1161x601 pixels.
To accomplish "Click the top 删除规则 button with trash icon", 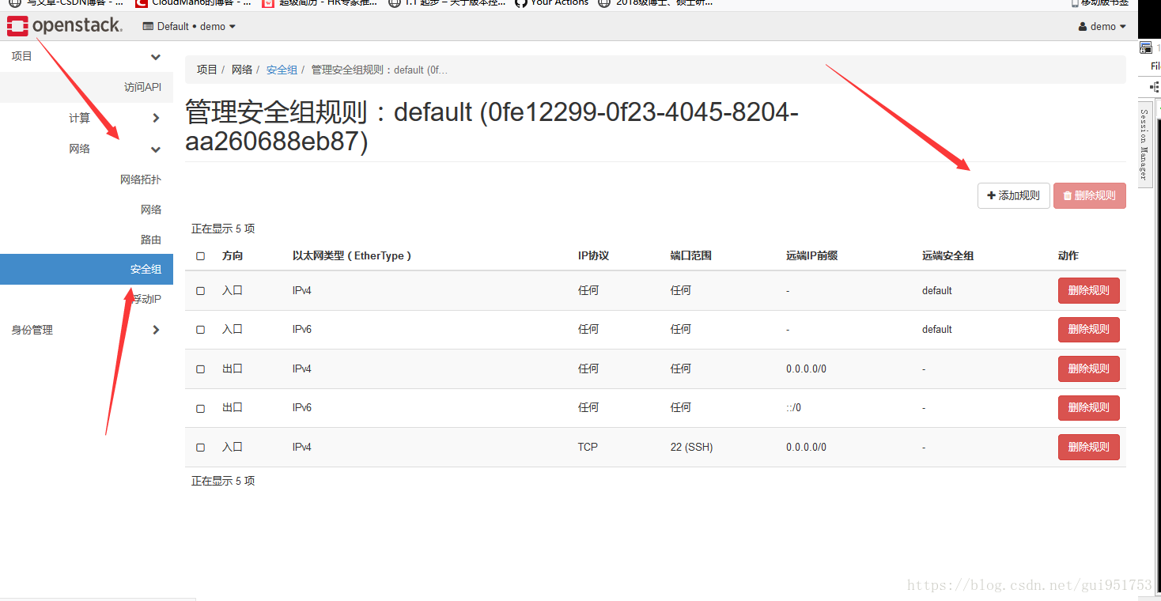I will (x=1090, y=195).
